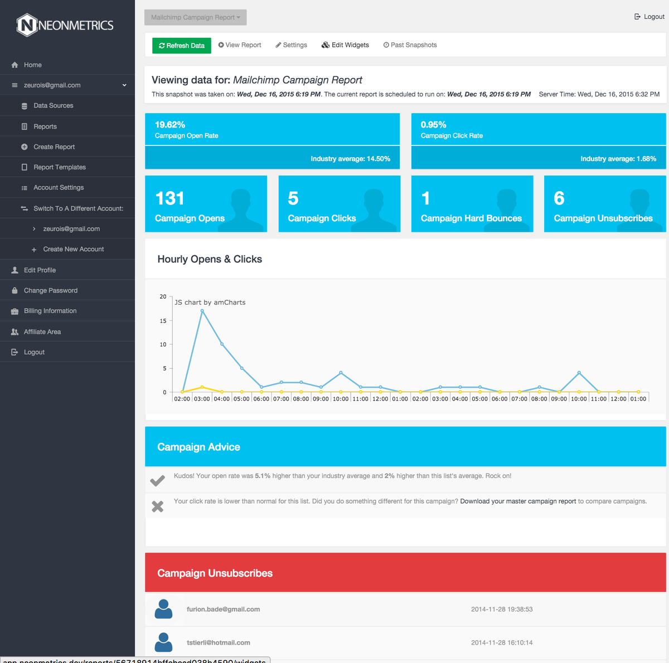
Task: Click the avatar icon for furion.bade@gmail.com
Action: click(x=163, y=609)
